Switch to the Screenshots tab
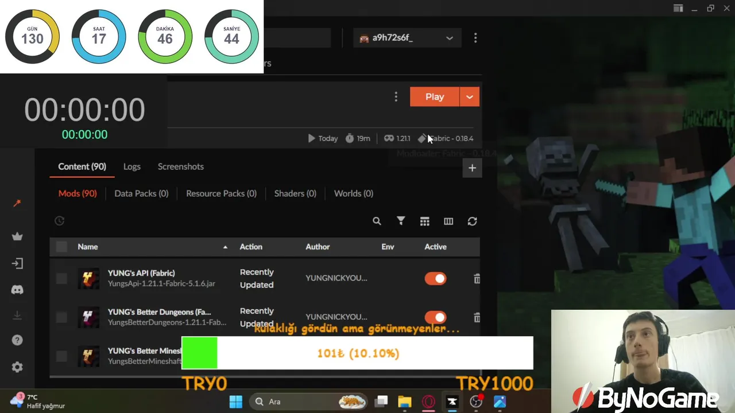 (181, 166)
